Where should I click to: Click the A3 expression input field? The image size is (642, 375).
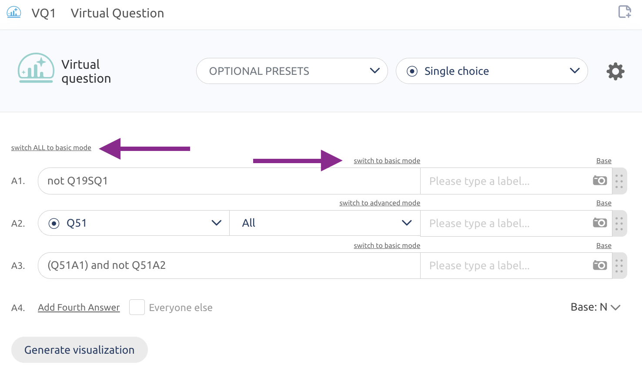click(x=229, y=265)
